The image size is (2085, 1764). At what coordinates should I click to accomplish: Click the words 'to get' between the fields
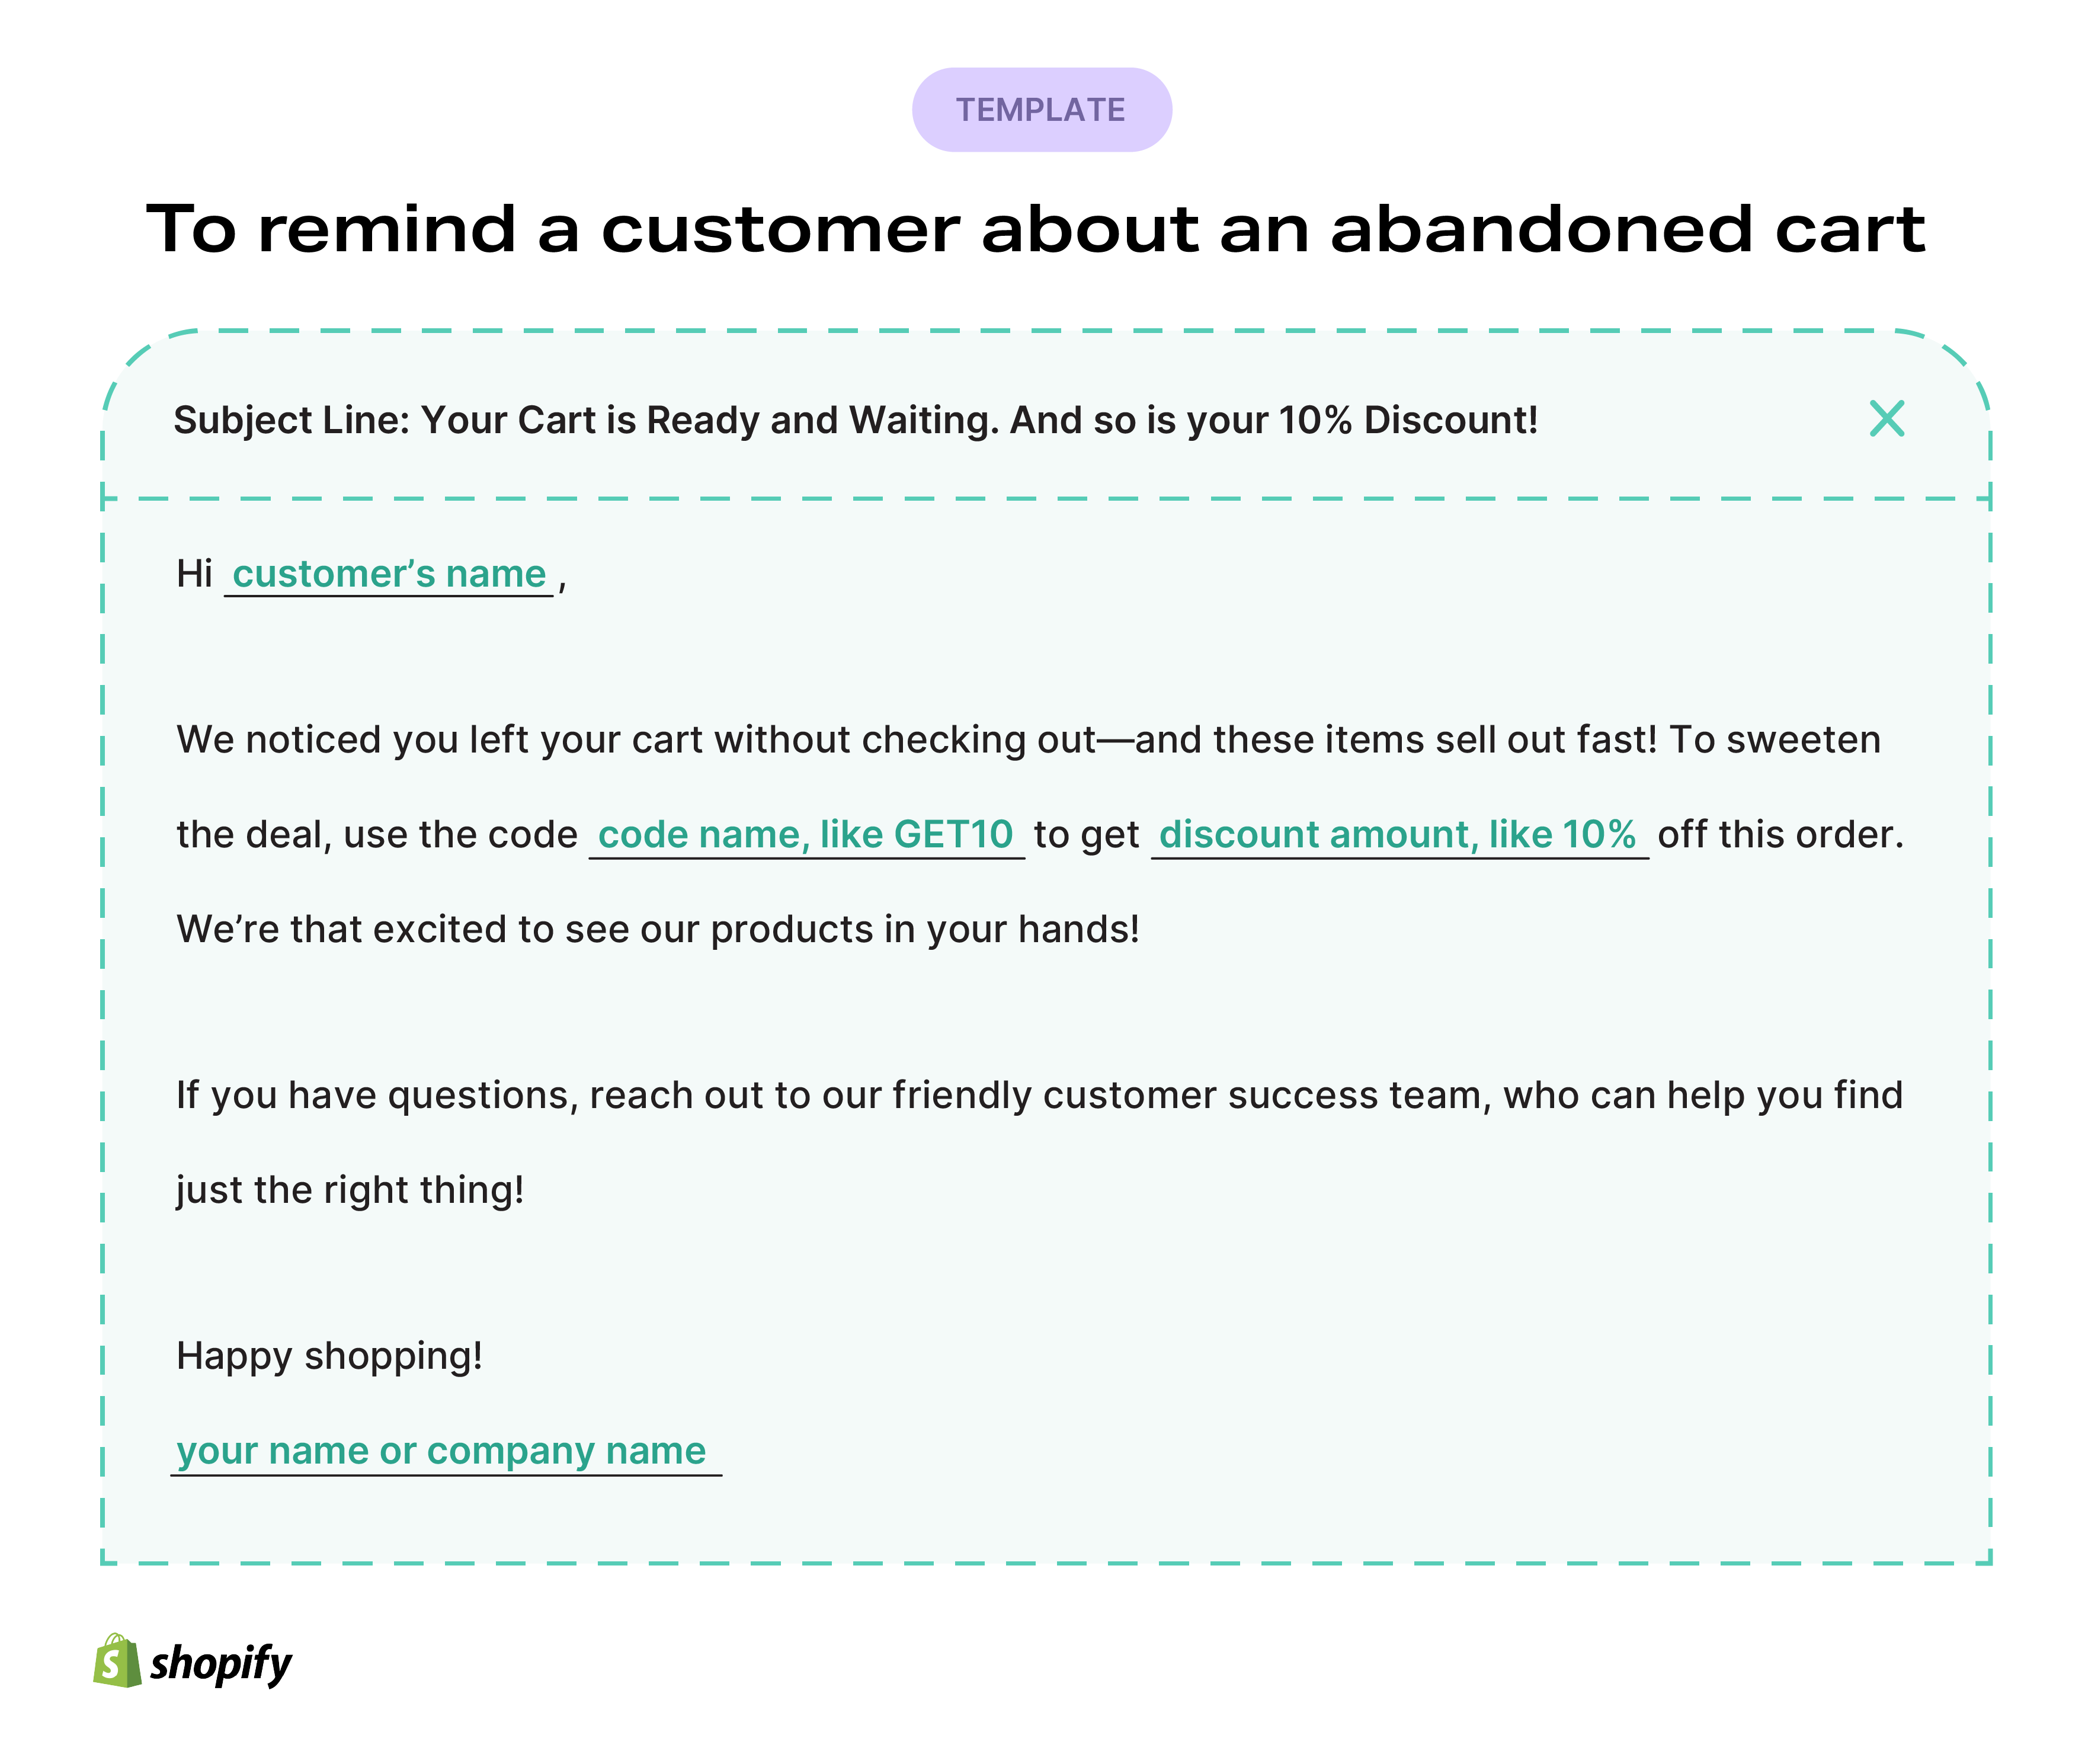pos(1087,836)
